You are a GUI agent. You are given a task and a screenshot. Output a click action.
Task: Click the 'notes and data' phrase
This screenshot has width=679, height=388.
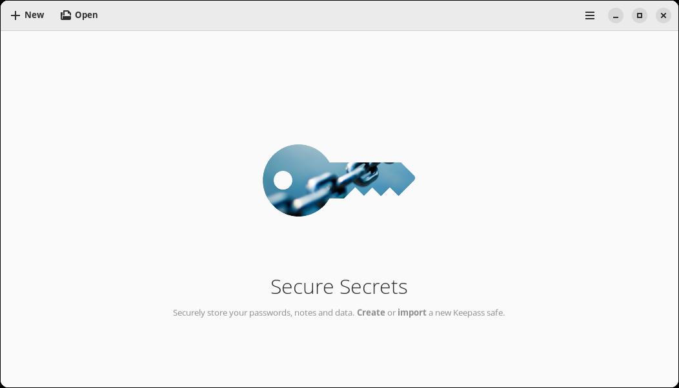(325, 313)
